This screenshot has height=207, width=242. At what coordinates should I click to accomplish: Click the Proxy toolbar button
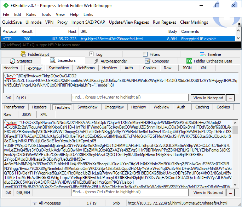(62, 22)
